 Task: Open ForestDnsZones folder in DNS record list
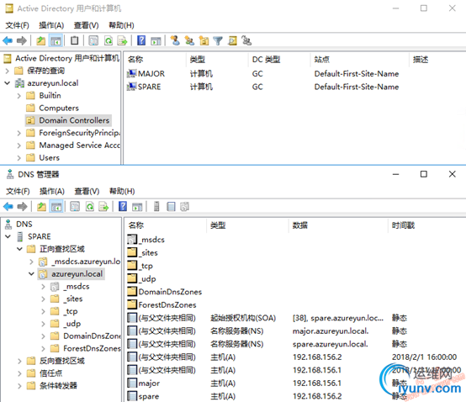click(162, 305)
